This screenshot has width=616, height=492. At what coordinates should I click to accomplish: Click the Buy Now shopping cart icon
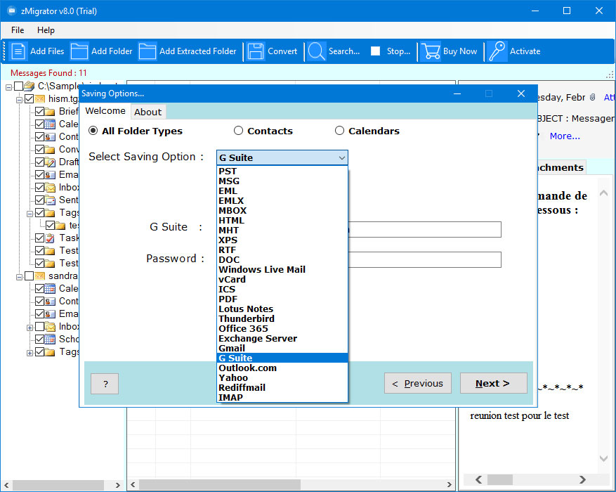(431, 51)
